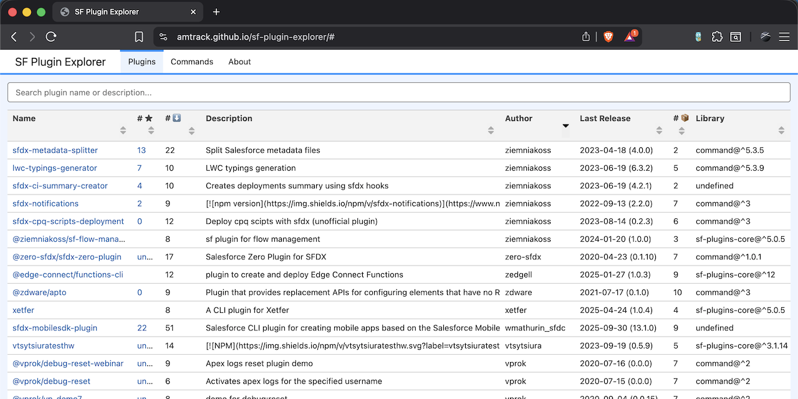
Task: Open the About tab
Action: pos(239,62)
